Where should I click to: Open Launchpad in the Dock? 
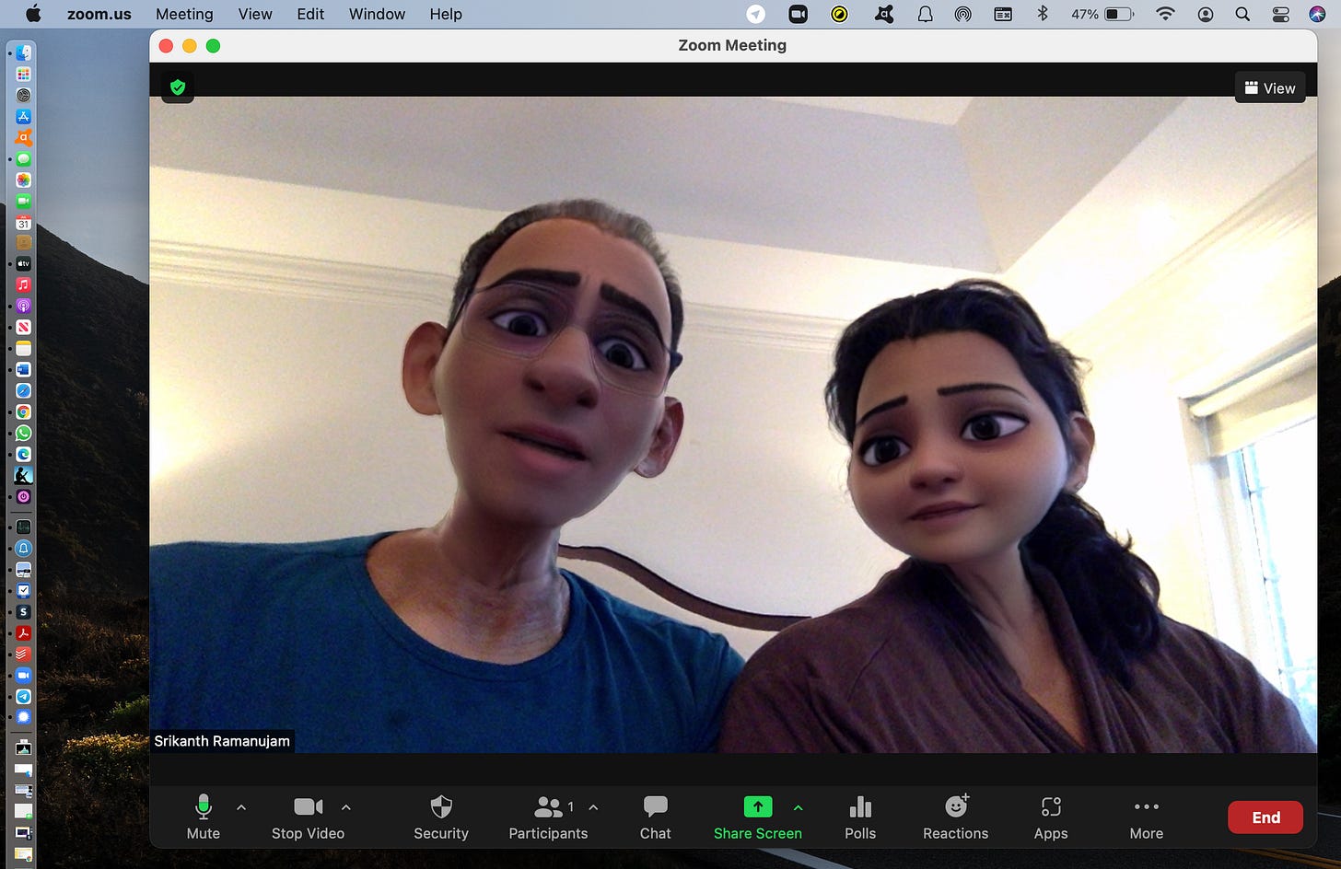tap(24, 75)
